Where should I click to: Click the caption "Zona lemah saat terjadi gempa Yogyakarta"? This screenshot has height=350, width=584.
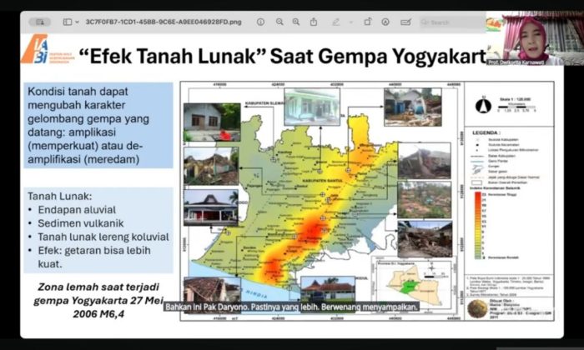pos(98,293)
